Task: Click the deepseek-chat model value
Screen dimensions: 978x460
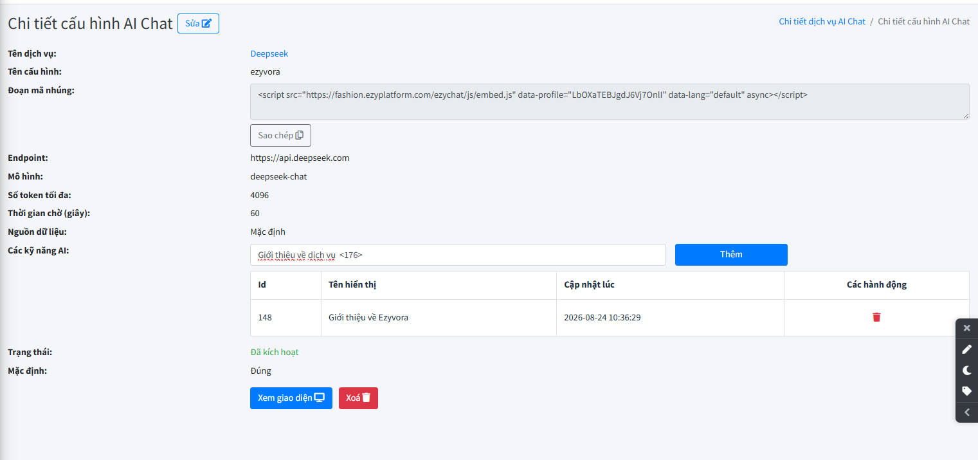Action: pos(278,176)
